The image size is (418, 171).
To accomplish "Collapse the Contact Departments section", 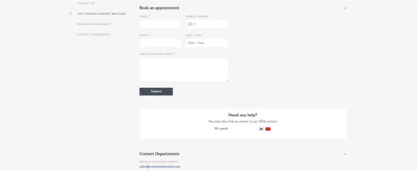I will (345, 154).
